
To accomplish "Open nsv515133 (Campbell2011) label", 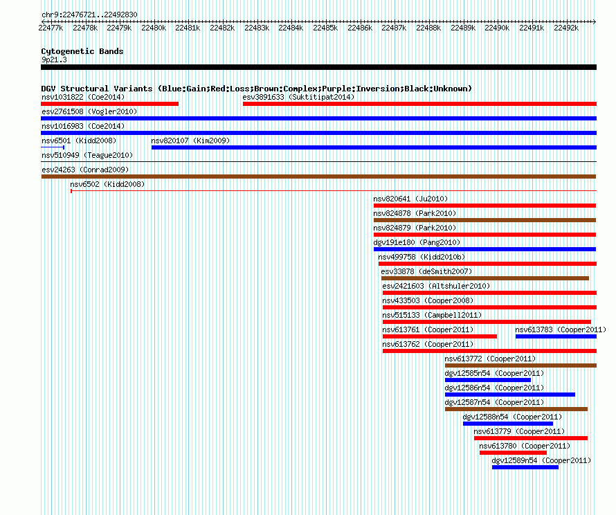I will tap(432, 315).
